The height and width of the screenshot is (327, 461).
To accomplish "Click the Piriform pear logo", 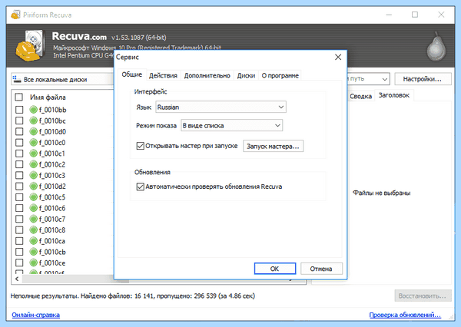I will 436,47.
